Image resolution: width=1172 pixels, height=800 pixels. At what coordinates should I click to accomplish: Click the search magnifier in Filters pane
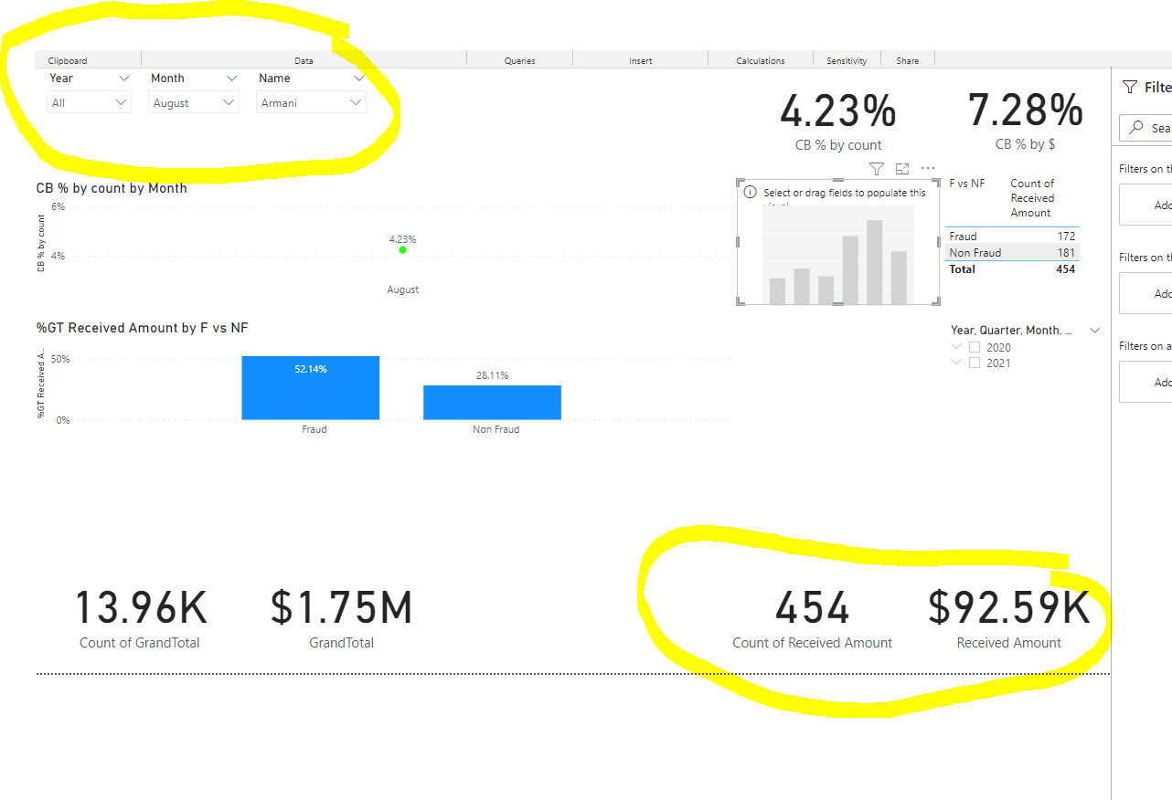1137,128
